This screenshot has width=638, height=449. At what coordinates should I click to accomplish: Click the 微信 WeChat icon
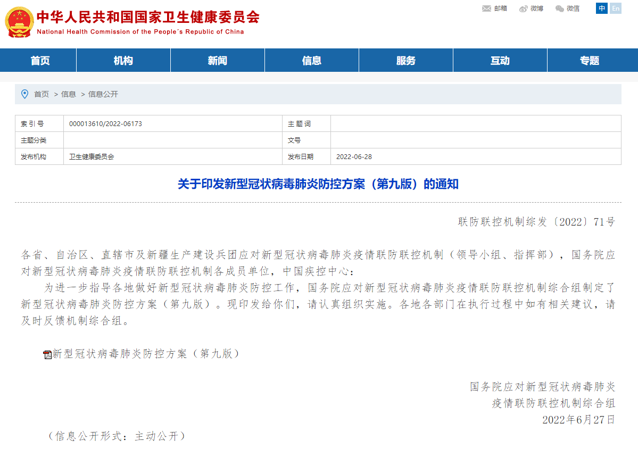(x=559, y=8)
